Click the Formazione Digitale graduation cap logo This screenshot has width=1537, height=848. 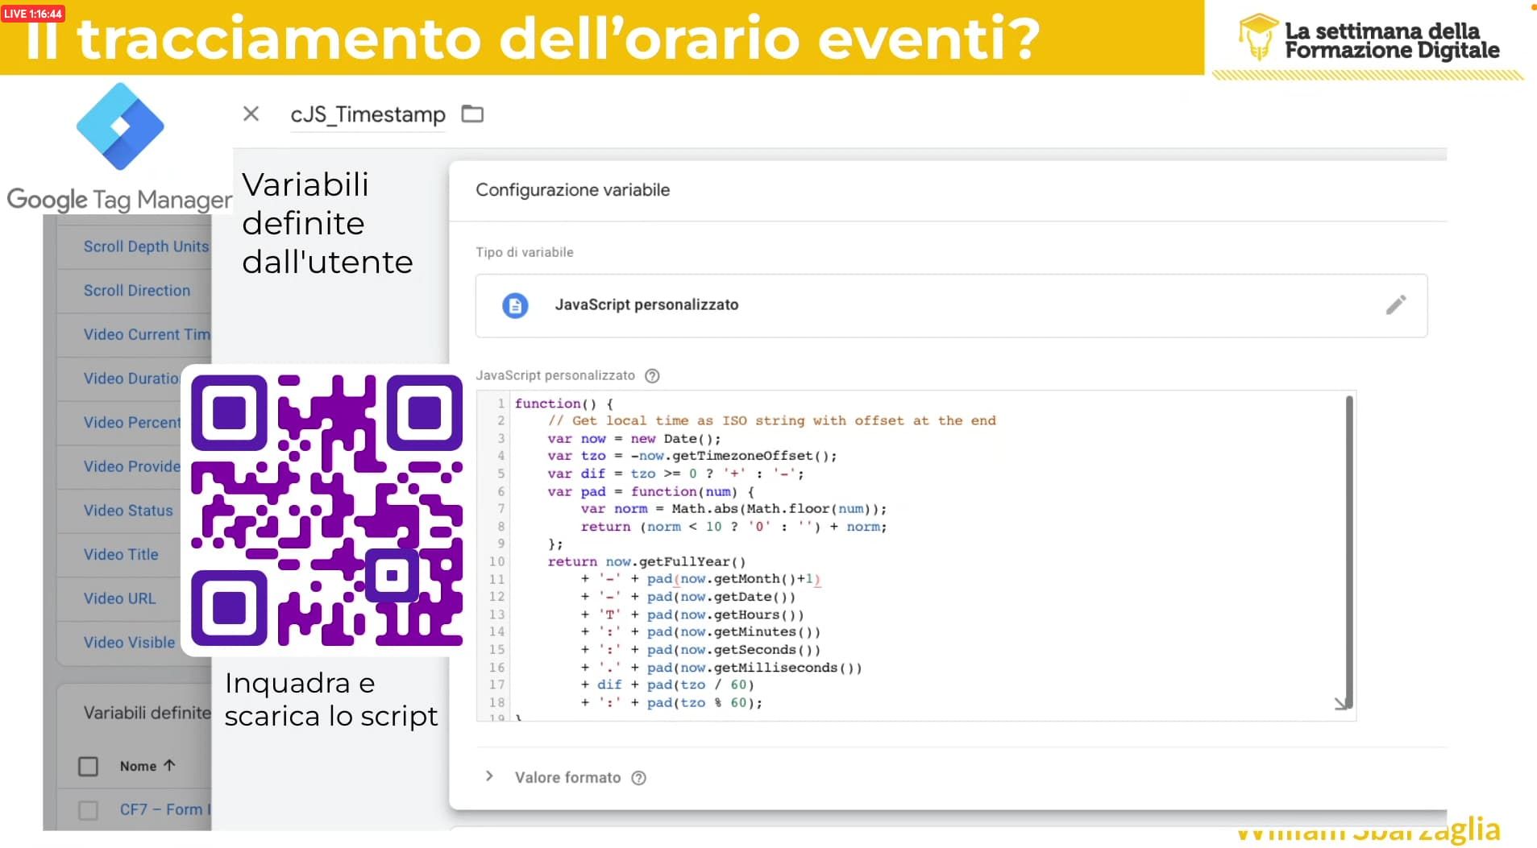coord(1258,37)
